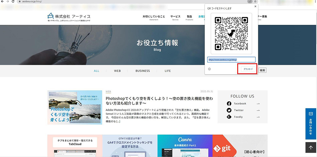Click the info icon in QR popup
The height and width of the screenshot is (157, 317).
coord(209,69)
